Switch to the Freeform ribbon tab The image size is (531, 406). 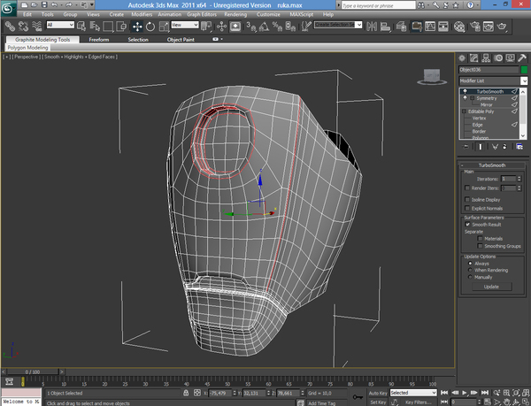click(x=99, y=40)
